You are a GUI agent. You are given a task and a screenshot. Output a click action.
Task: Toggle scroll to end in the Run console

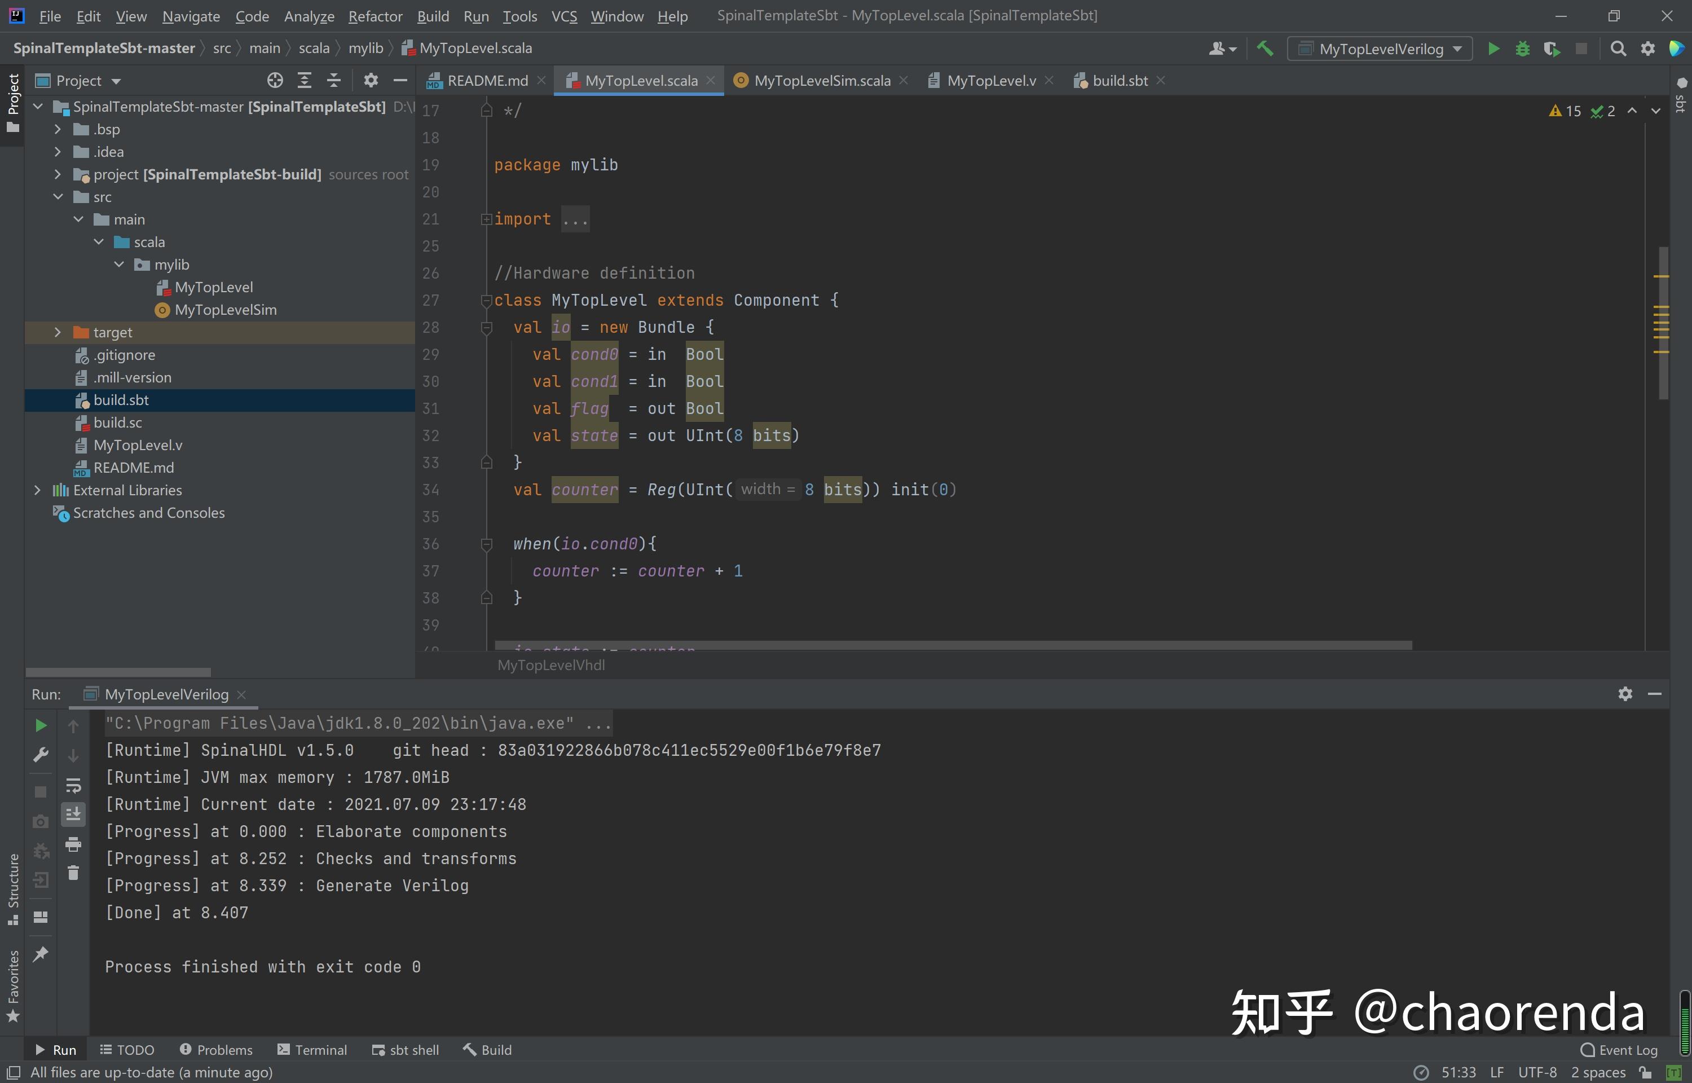[x=73, y=815]
